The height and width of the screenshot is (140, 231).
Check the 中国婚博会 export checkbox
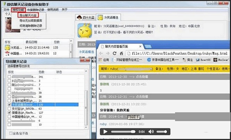tap(9, 117)
